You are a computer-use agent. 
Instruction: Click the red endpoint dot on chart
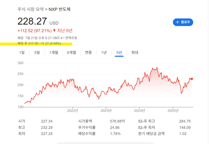(x=192, y=79)
